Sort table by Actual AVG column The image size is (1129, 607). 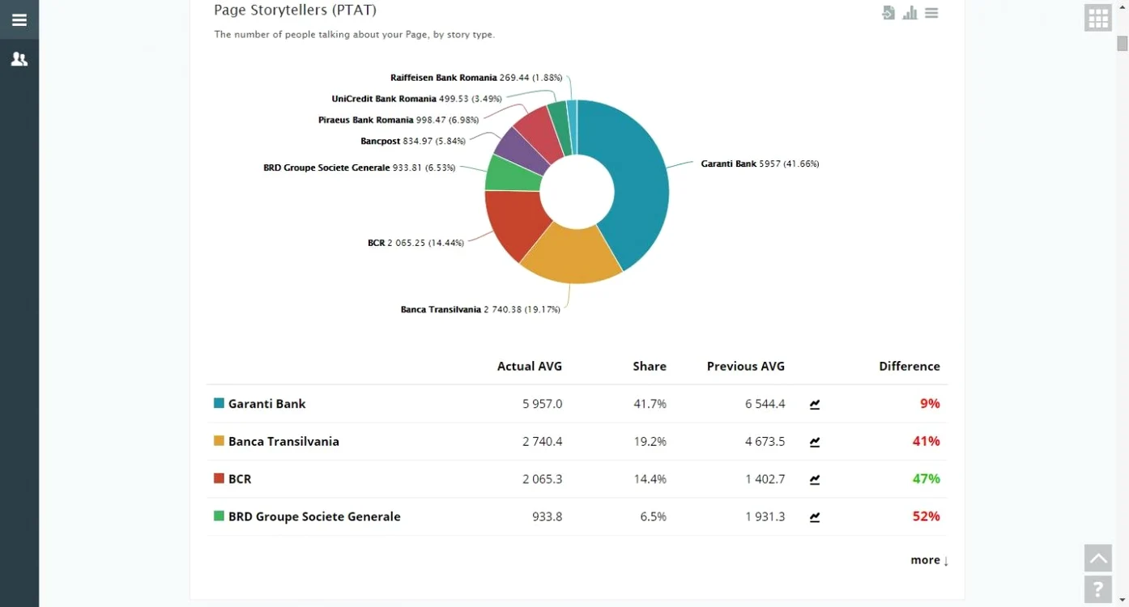pos(530,366)
